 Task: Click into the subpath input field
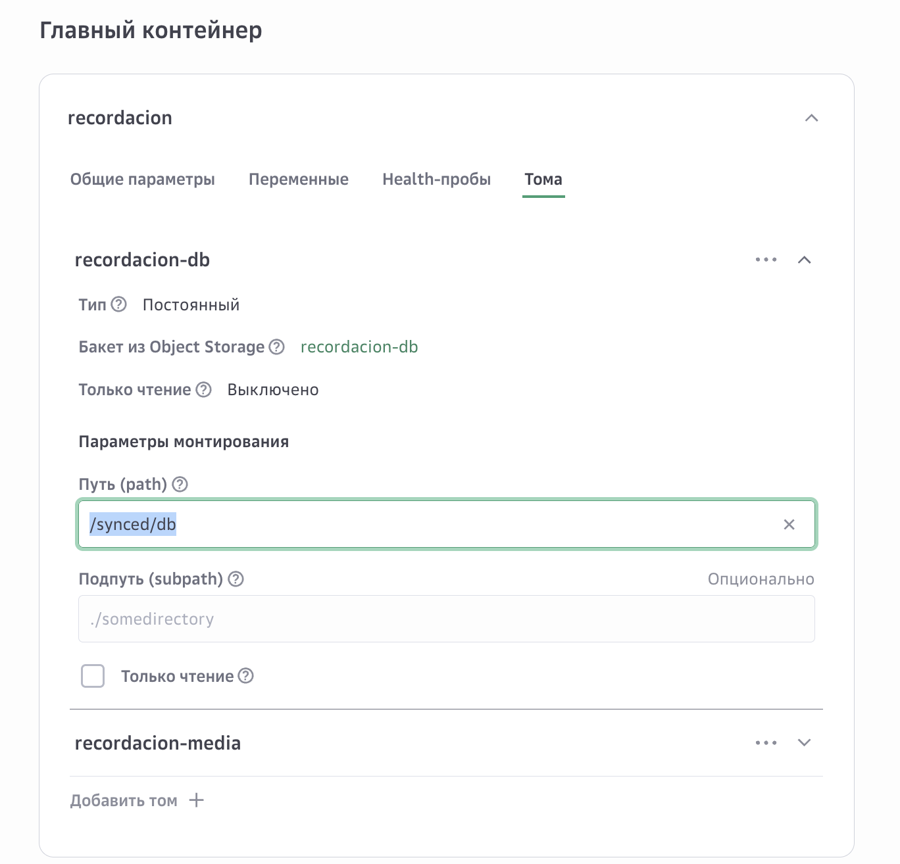click(x=446, y=619)
